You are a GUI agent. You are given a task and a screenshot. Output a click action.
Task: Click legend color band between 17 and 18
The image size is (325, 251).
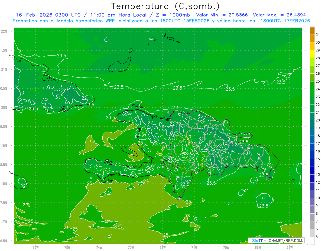pyautogui.click(x=312, y=140)
